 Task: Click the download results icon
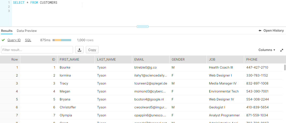[x=79, y=50]
